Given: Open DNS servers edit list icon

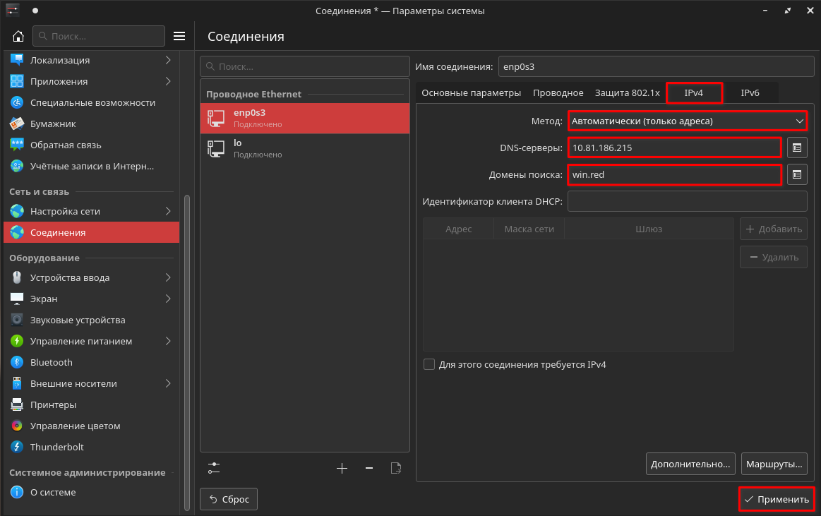Looking at the screenshot, I should 797,148.
